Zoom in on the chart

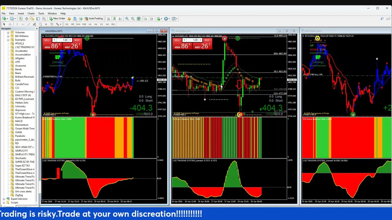(x=127, y=19)
